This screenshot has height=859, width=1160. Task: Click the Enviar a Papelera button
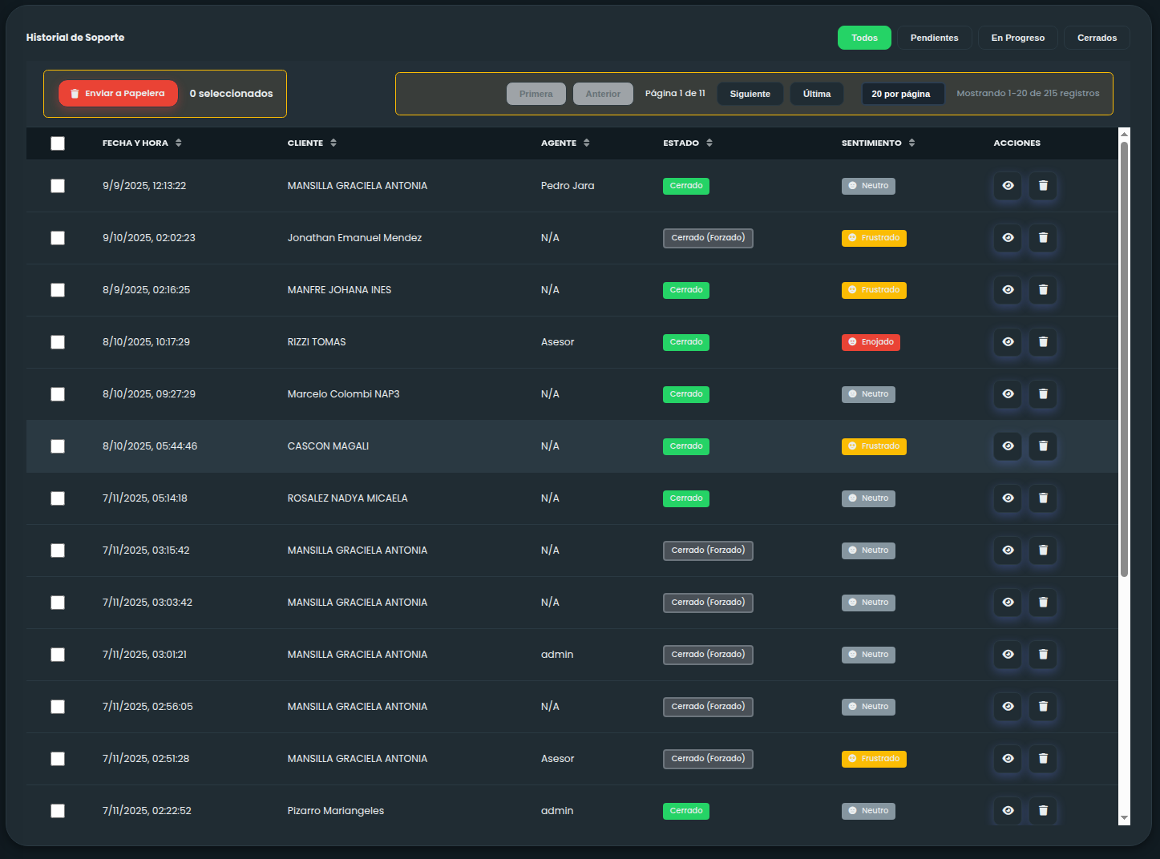click(x=117, y=94)
